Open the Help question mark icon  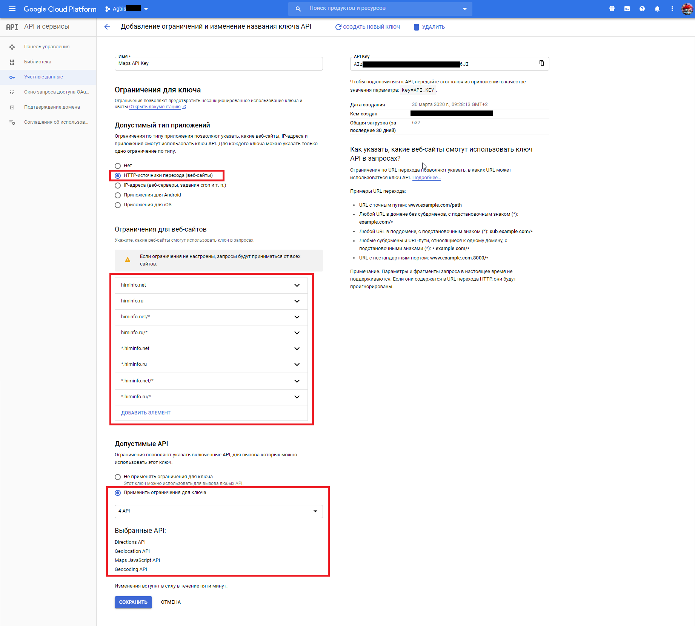click(x=642, y=9)
